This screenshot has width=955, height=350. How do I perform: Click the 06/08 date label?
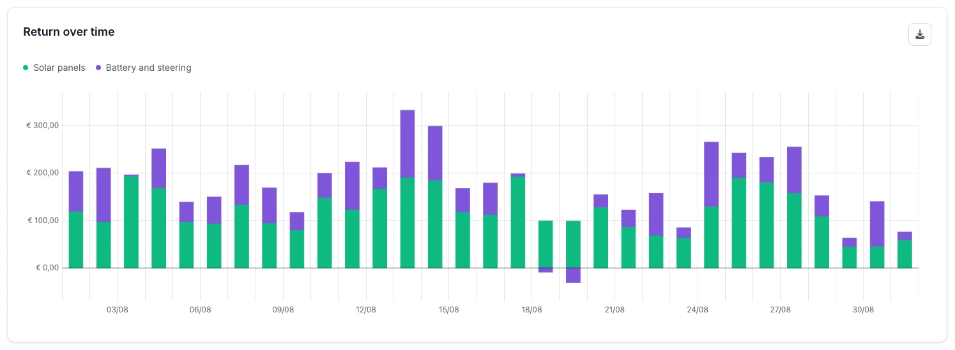[x=200, y=310]
